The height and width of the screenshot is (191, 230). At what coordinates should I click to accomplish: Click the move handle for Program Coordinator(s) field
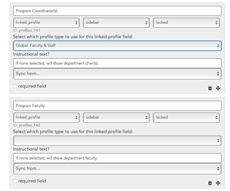[x=218, y=88]
